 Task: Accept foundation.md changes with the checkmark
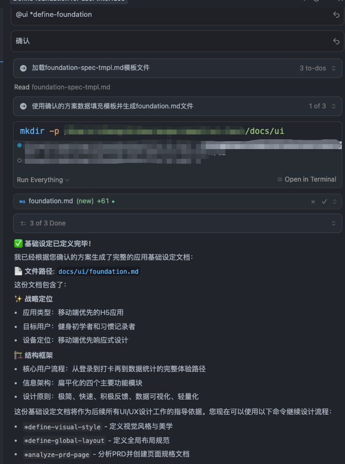point(324,202)
